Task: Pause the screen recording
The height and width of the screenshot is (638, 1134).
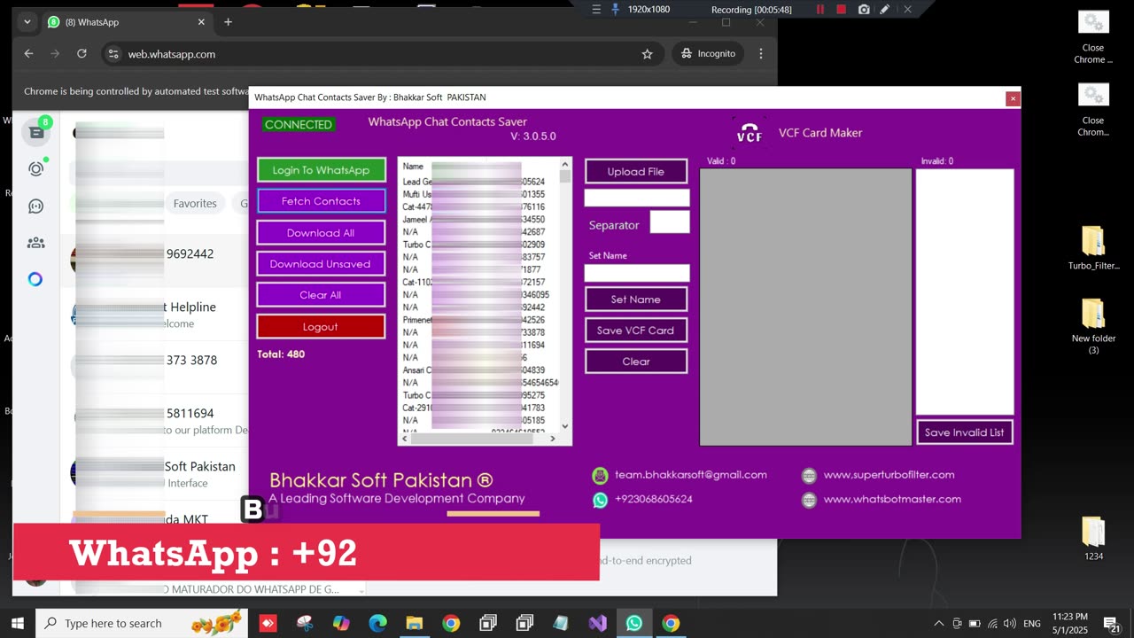Action: [x=819, y=9]
